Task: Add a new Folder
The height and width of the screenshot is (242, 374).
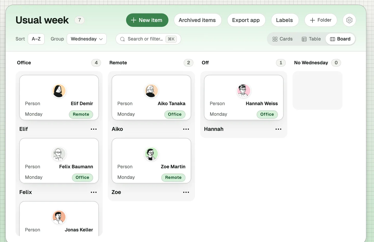Action: 321,20
